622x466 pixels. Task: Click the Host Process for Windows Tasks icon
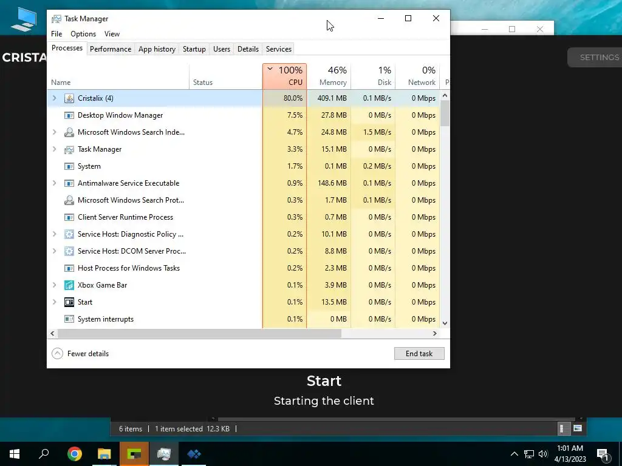coord(69,268)
